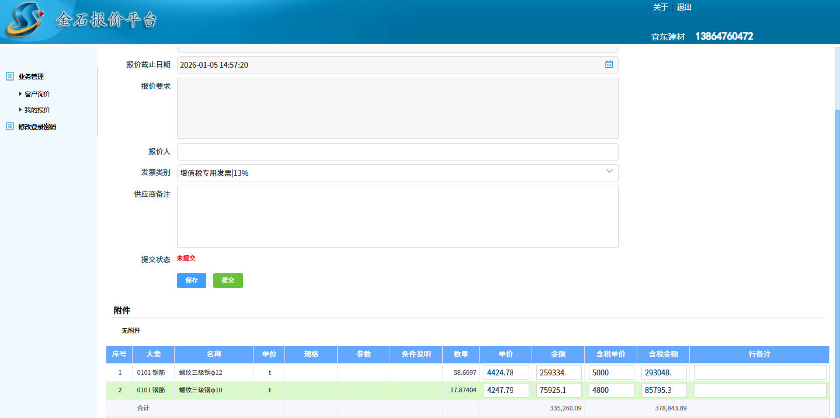Screen dimensions: 840x418
Task: Click the 行备注 field in row 1
Action: (759, 372)
